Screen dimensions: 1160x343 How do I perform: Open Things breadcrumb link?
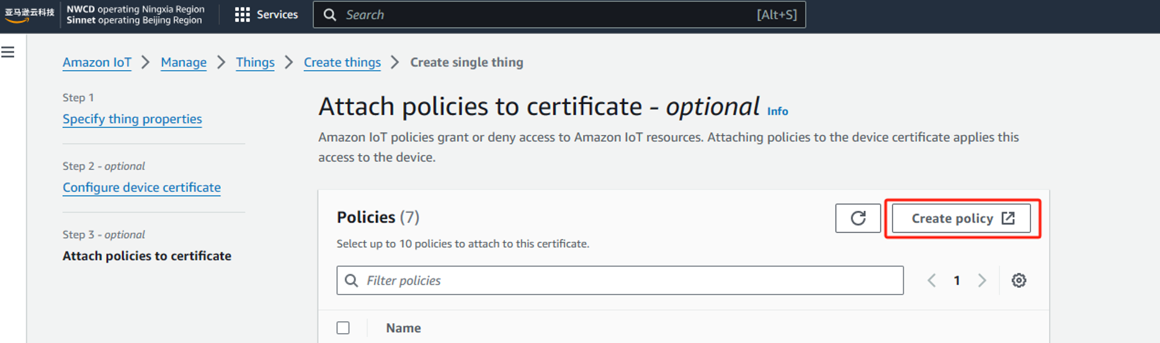(x=255, y=63)
